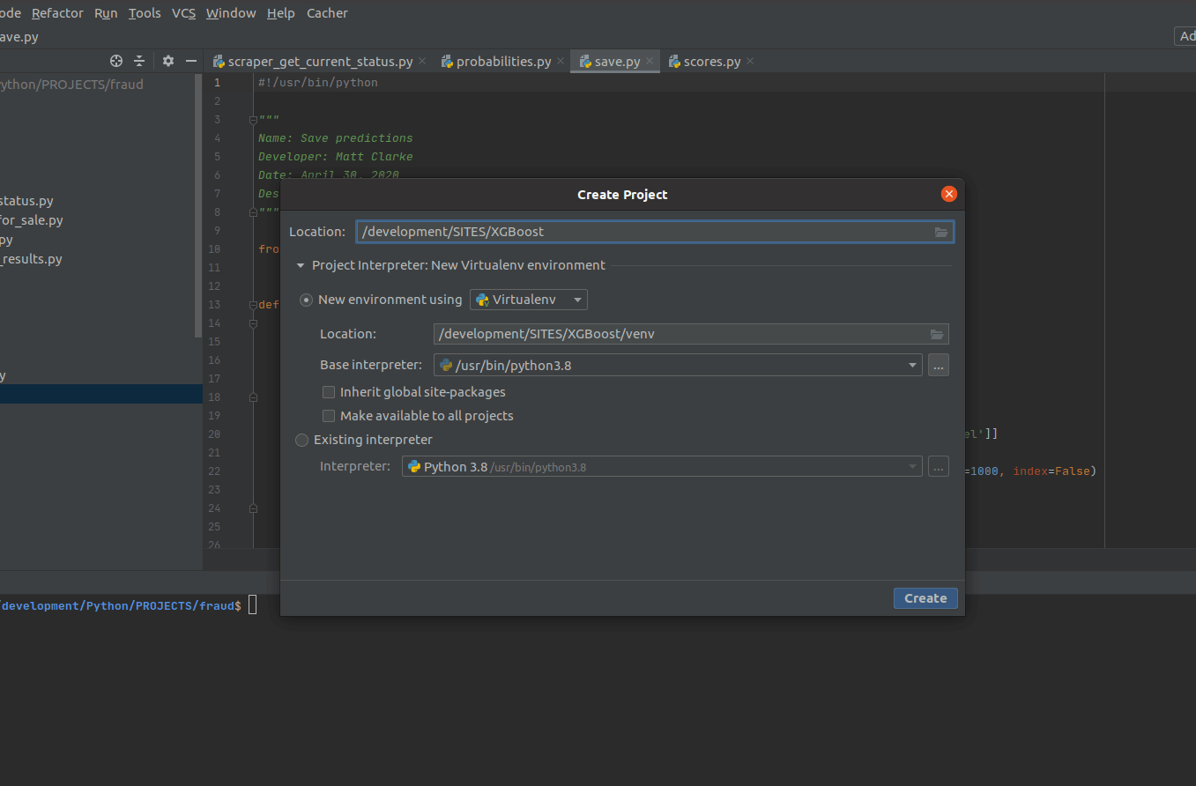Screen dimensions: 1196x786
Task: Close the Create Project dialog
Action: point(948,194)
